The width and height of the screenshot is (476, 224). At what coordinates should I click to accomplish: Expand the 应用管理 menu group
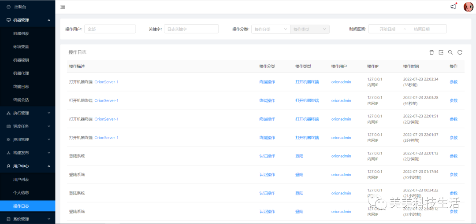point(28,140)
